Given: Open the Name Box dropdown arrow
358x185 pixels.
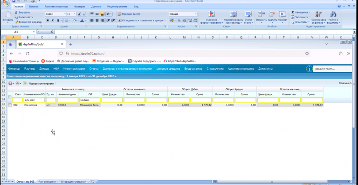Looking at the screenshot, I should click(34, 32).
